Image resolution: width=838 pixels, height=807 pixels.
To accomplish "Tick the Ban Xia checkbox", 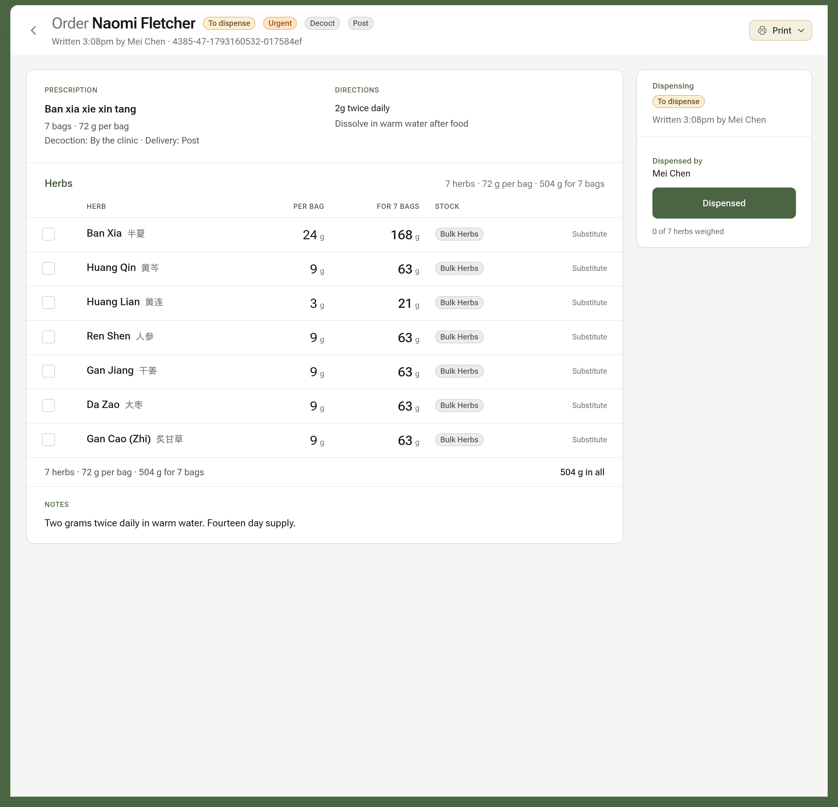I will (x=49, y=234).
